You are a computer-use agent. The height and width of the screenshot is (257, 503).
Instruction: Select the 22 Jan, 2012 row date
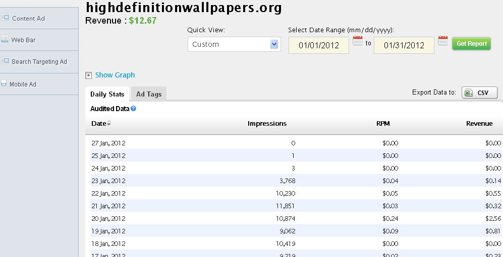coord(108,194)
